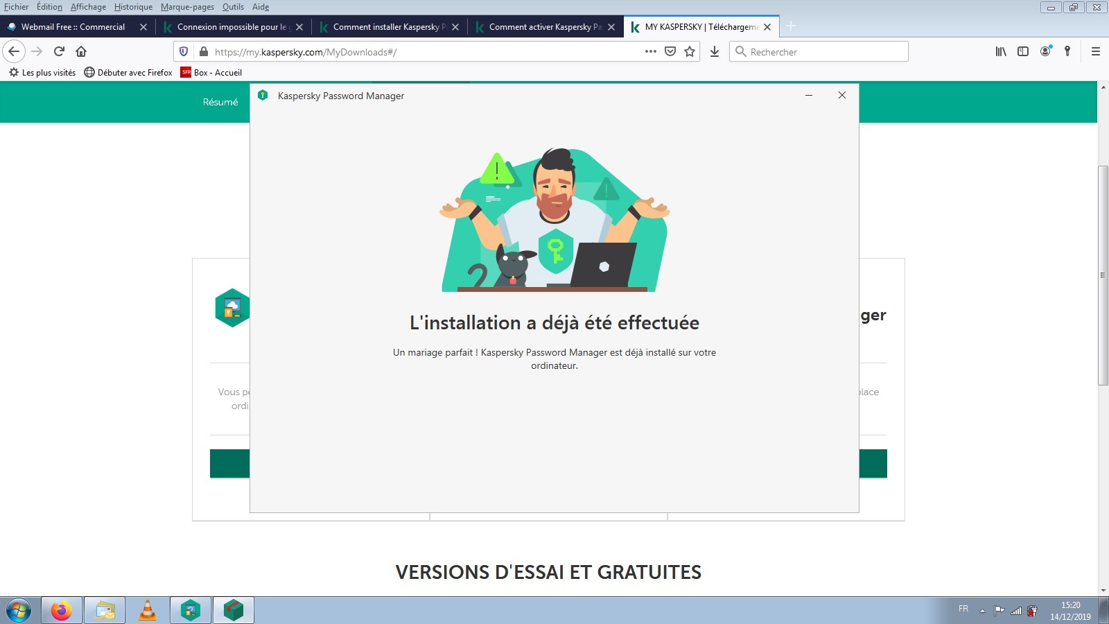The height and width of the screenshot is (624, 1109).
Task: Click VERSIONS D'ESSAI ET GRATUITES heading
Action: pyautogui.click(x=548, y=572)
